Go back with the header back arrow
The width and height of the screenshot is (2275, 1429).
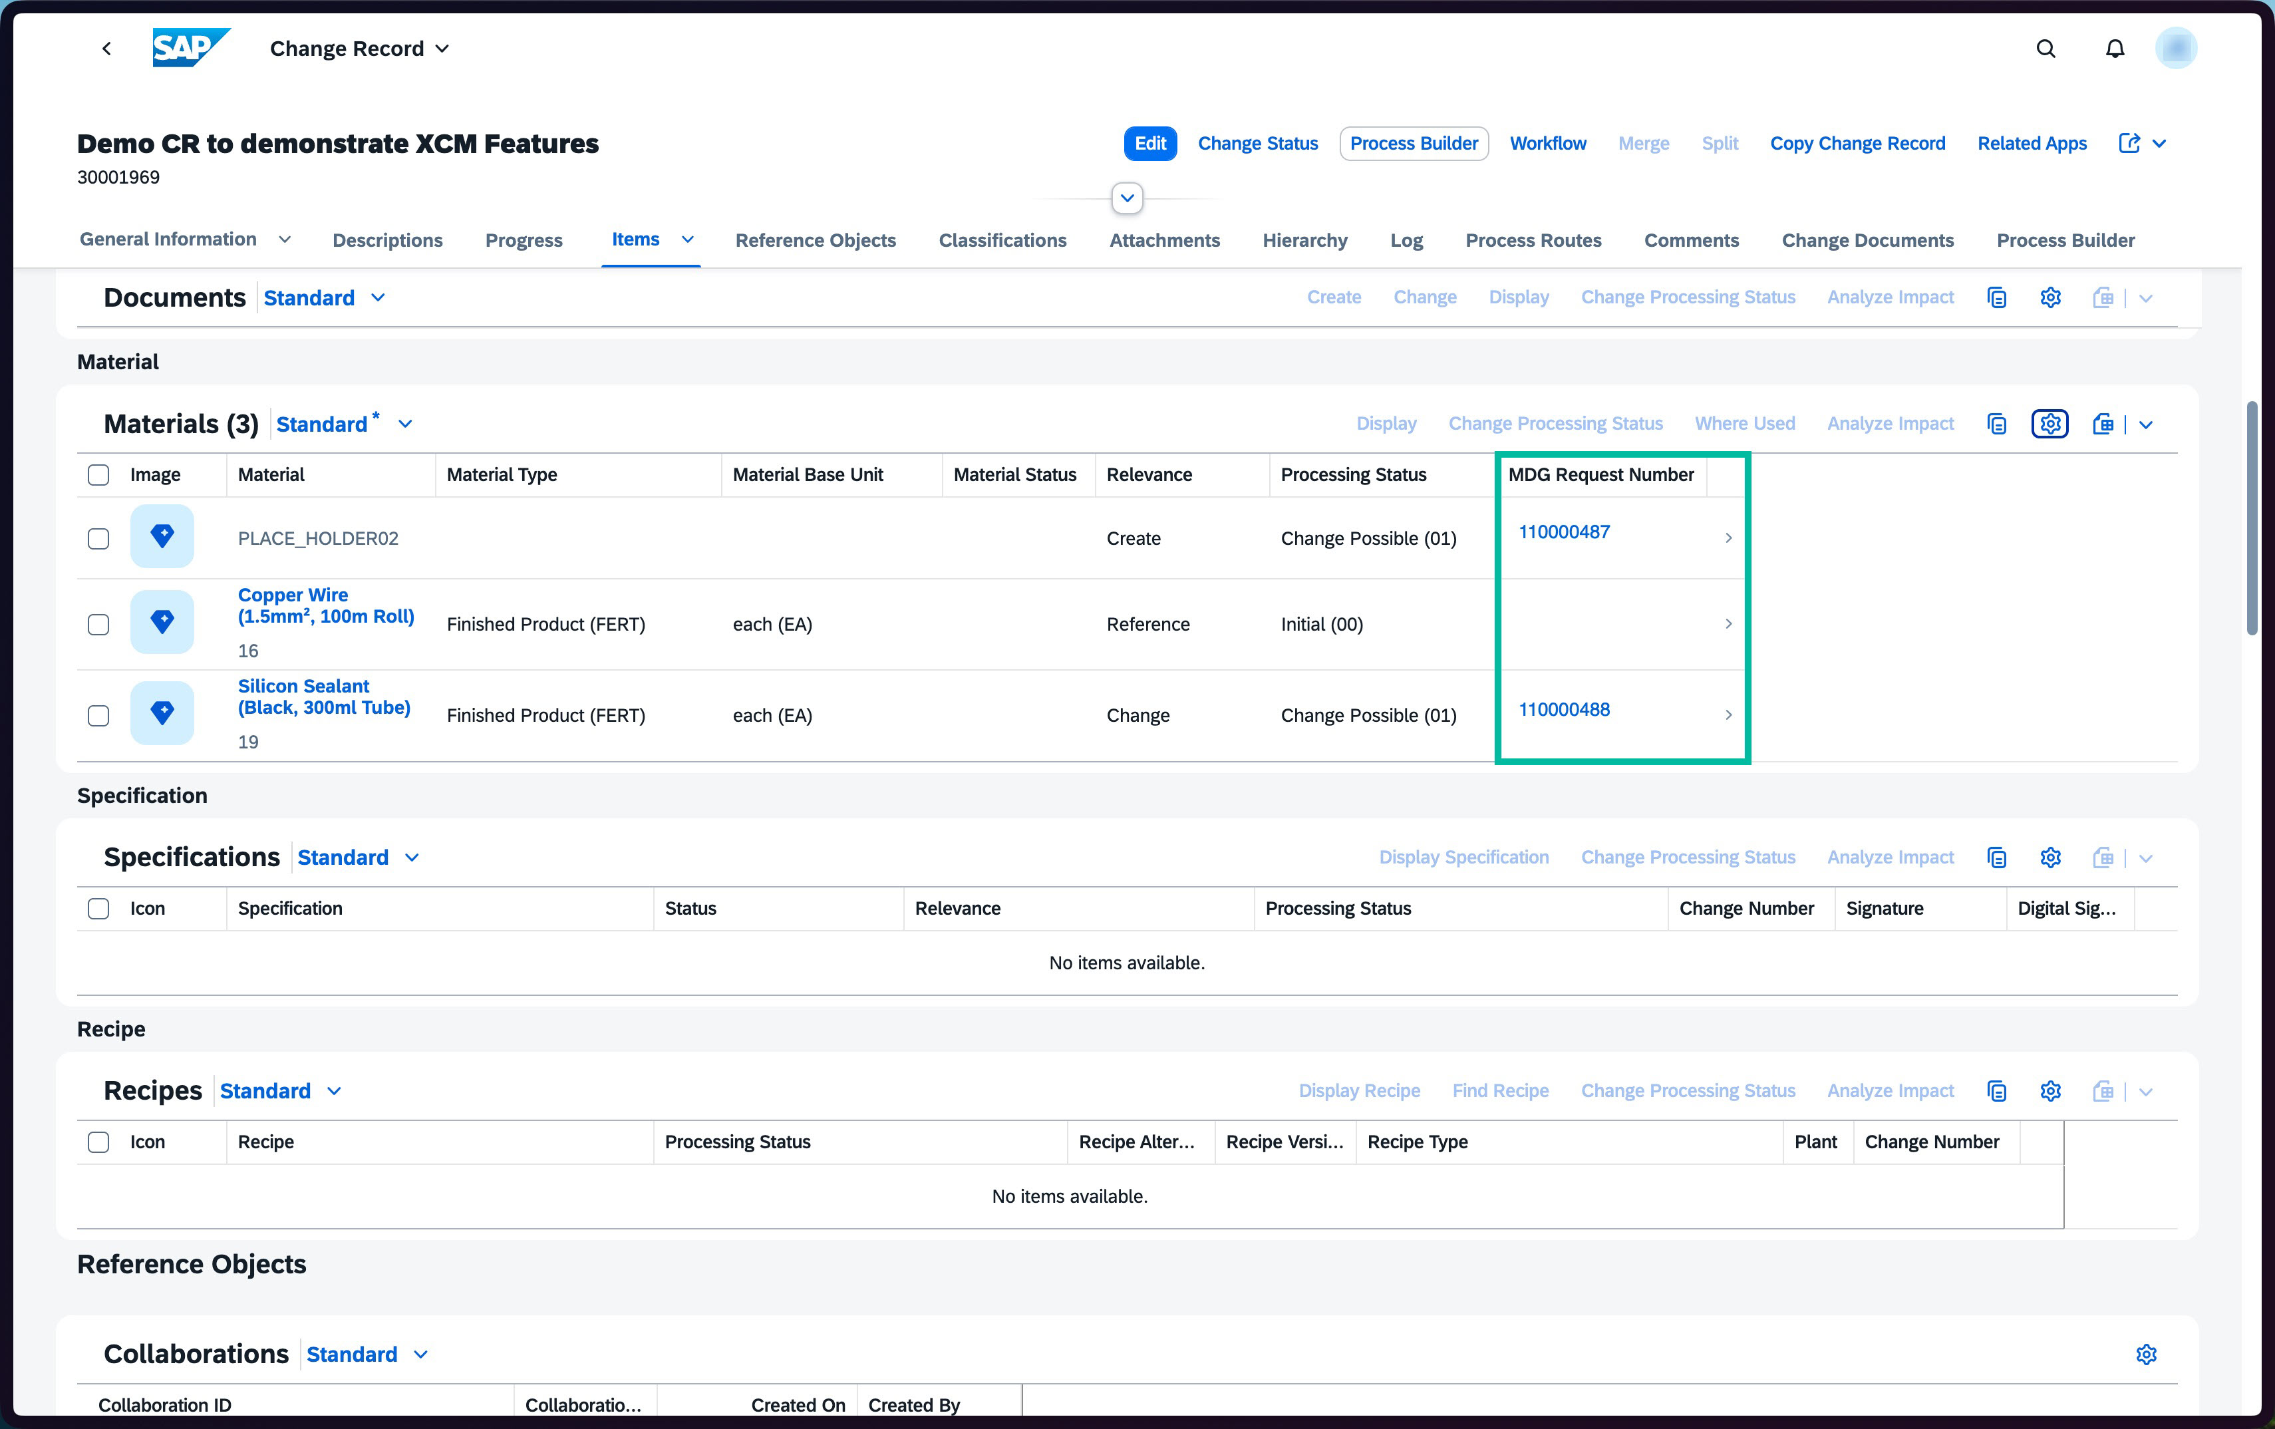click(106, 48)
